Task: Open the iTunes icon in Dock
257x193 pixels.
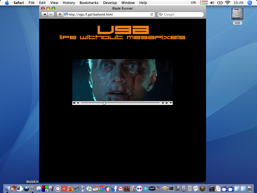Action: pos(89,188)
